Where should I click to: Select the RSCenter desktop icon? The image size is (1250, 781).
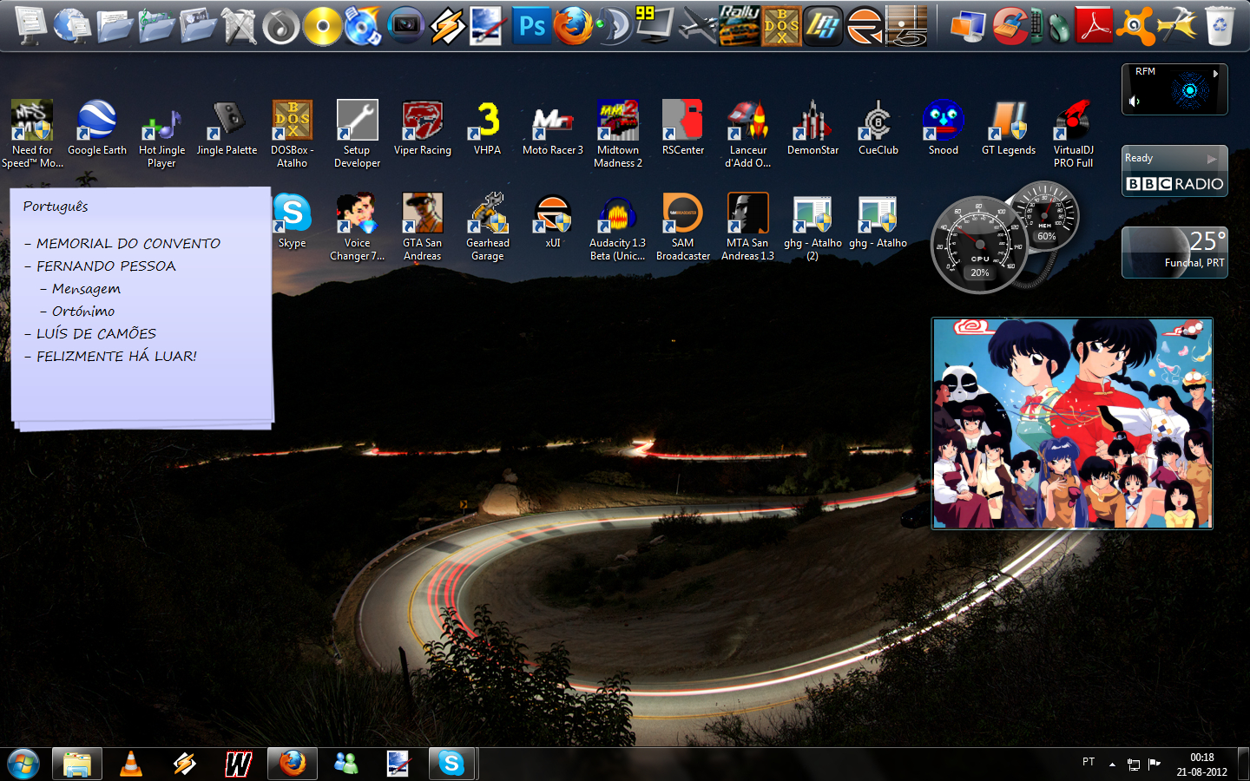[x=683, y=128]
